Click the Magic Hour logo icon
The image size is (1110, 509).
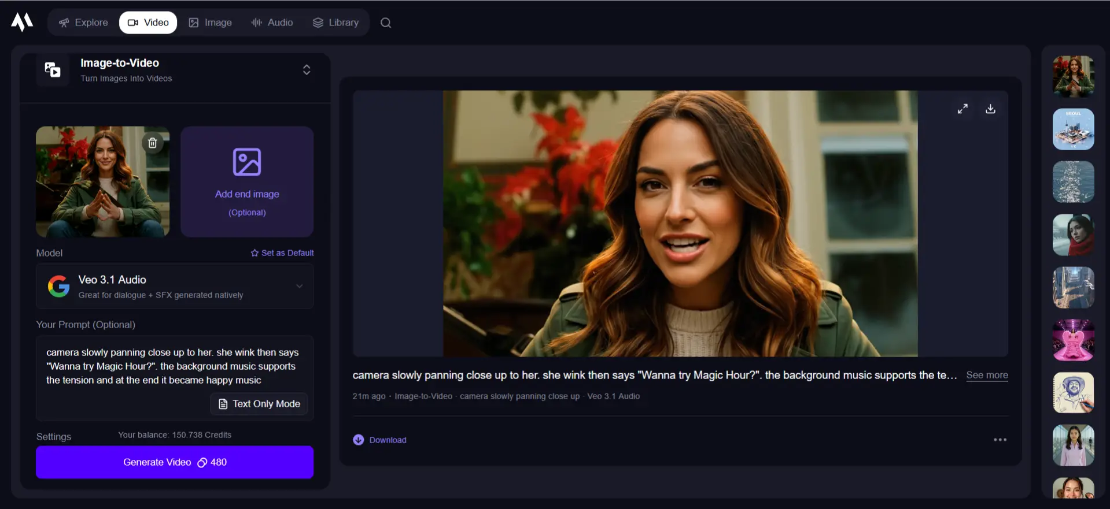(22, 23)
